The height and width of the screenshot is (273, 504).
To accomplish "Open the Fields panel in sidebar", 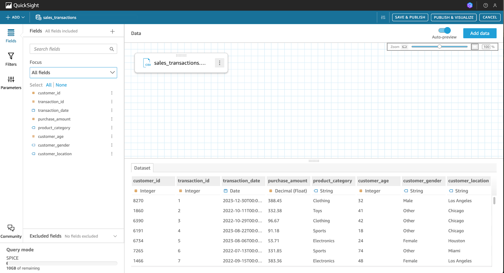I will pos(11,36).
